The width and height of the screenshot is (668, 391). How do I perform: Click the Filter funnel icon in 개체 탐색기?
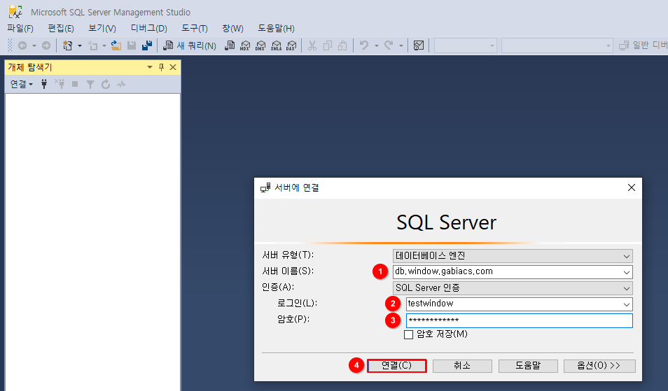pos(90,84)
